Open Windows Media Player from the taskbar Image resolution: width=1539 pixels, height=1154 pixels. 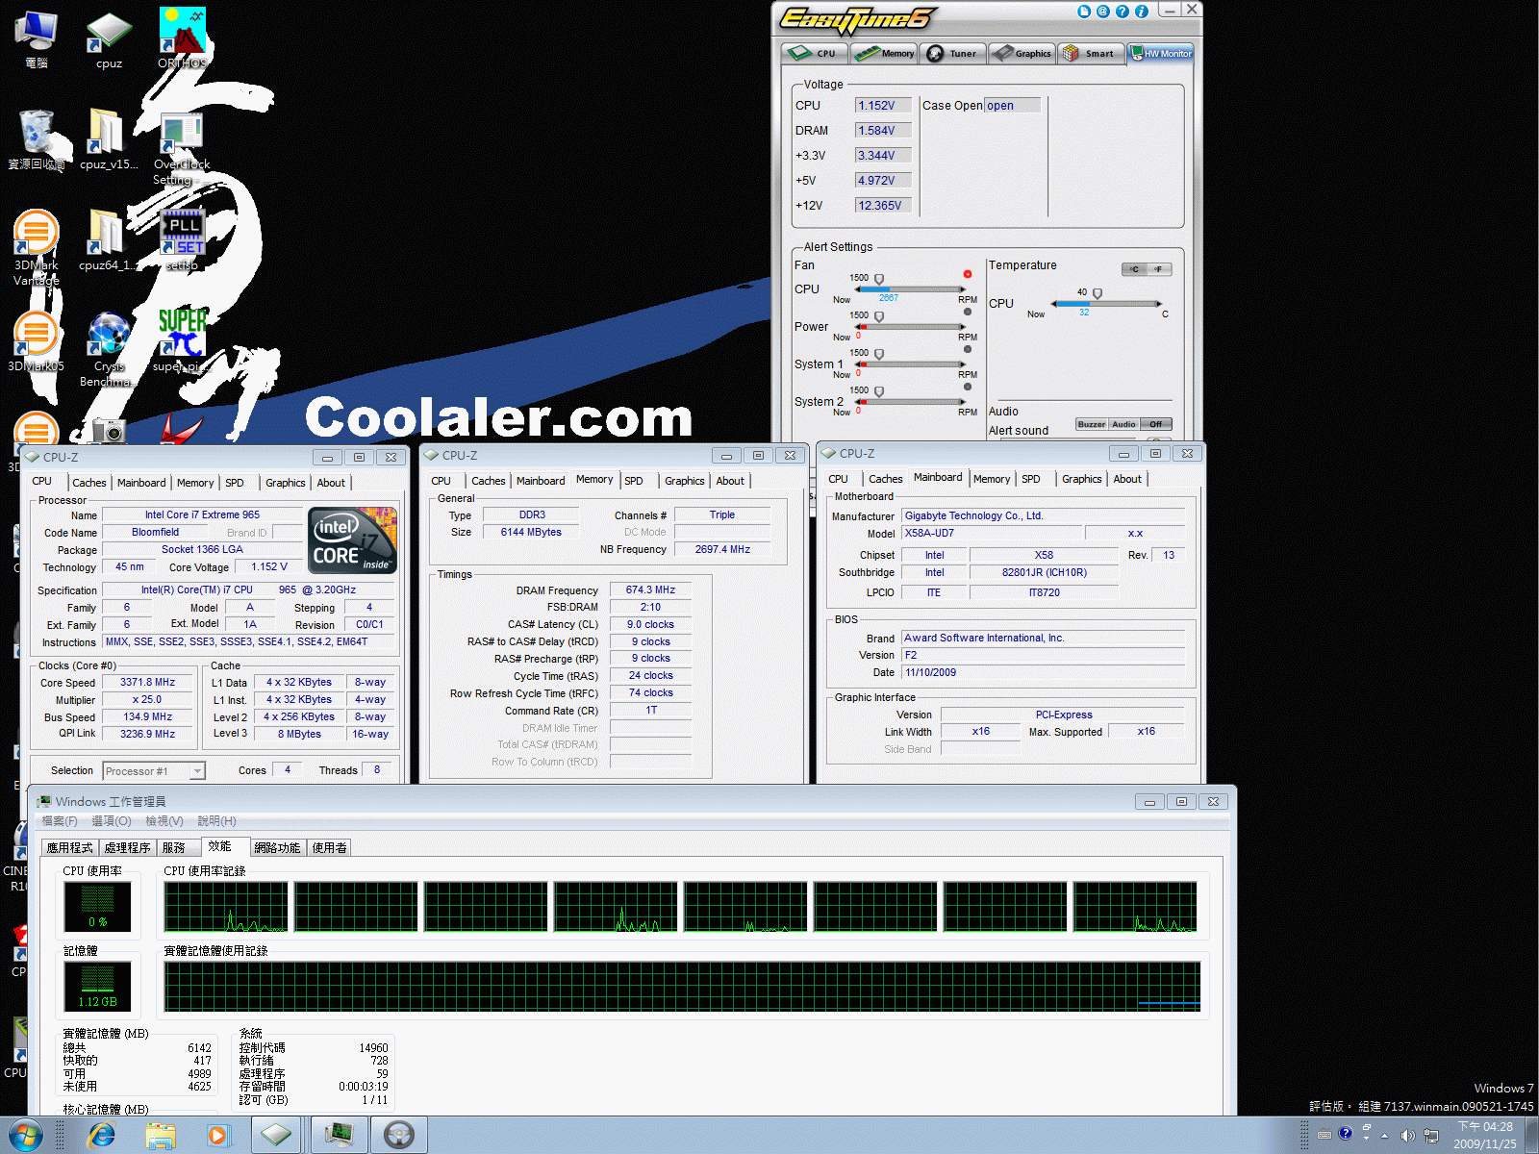click(218, 1136)
